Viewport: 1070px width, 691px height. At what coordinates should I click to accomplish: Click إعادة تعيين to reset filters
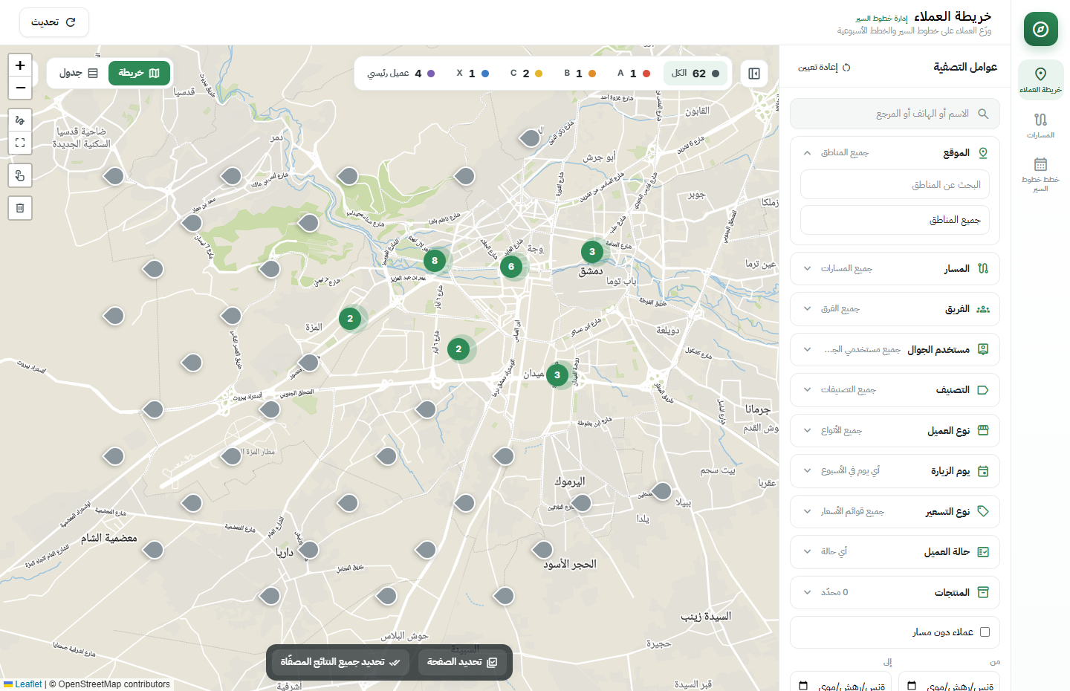(x=824, y=68)
